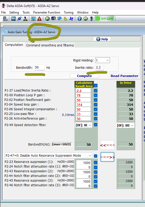Image resolution: width=145 pixels, height=207 pixels.
Task: Switch to Command smoothing and filtering tab
Action: click(x=50, y=45)
